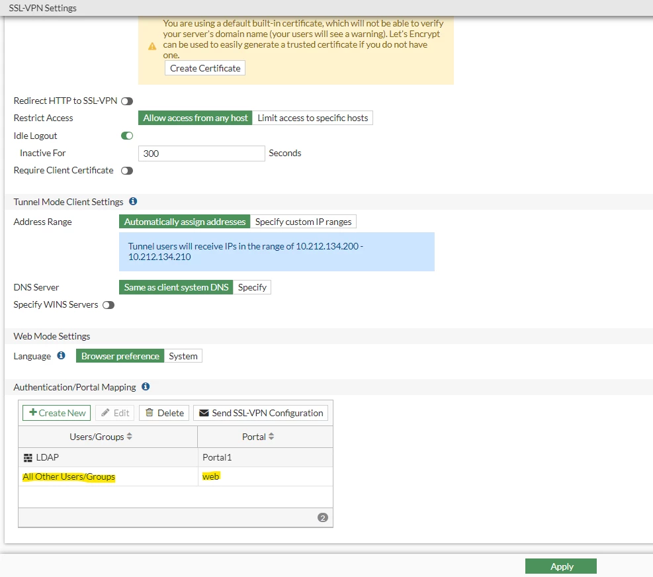The height and width of the screenshot is (577, 653).
Task: Select All Other Users/Groups row
Action: [x=175, y=476]
